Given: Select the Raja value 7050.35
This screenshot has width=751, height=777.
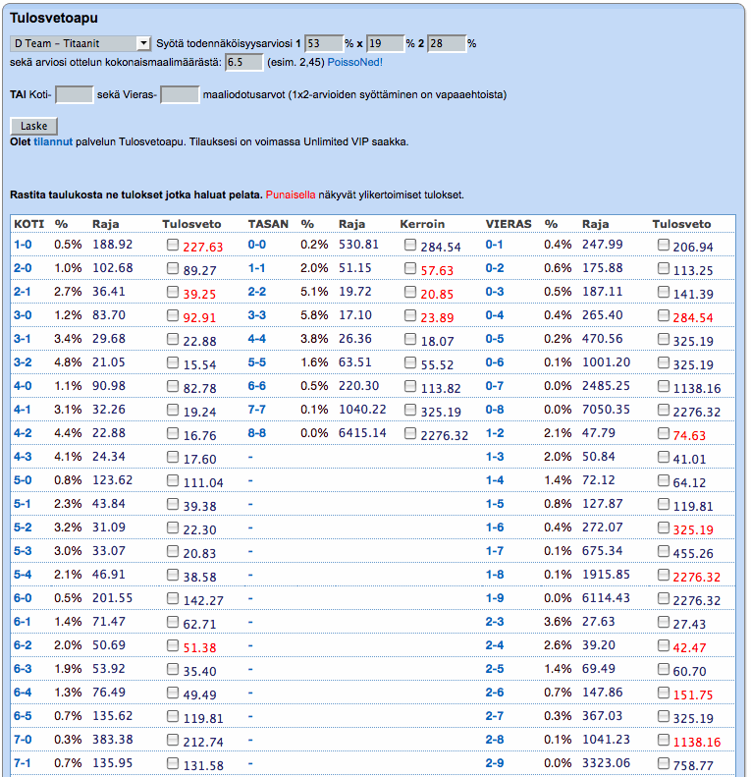Looking at the screenshot, I should (x=606, y=410).
